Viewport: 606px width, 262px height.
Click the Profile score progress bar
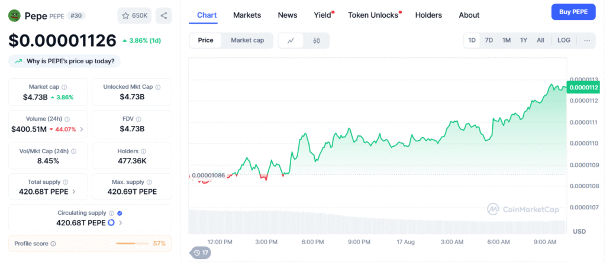pyautogui.click(x=132, y=244)
